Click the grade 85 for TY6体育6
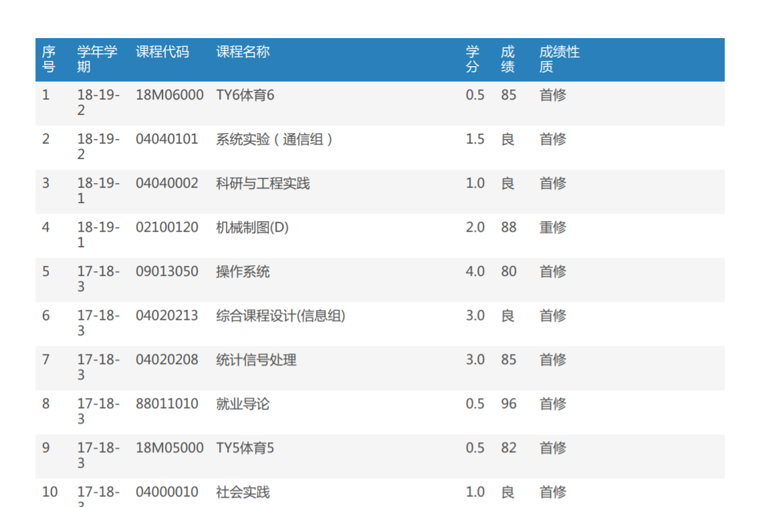This screenshot has height=507, width=766. [509, 95]
